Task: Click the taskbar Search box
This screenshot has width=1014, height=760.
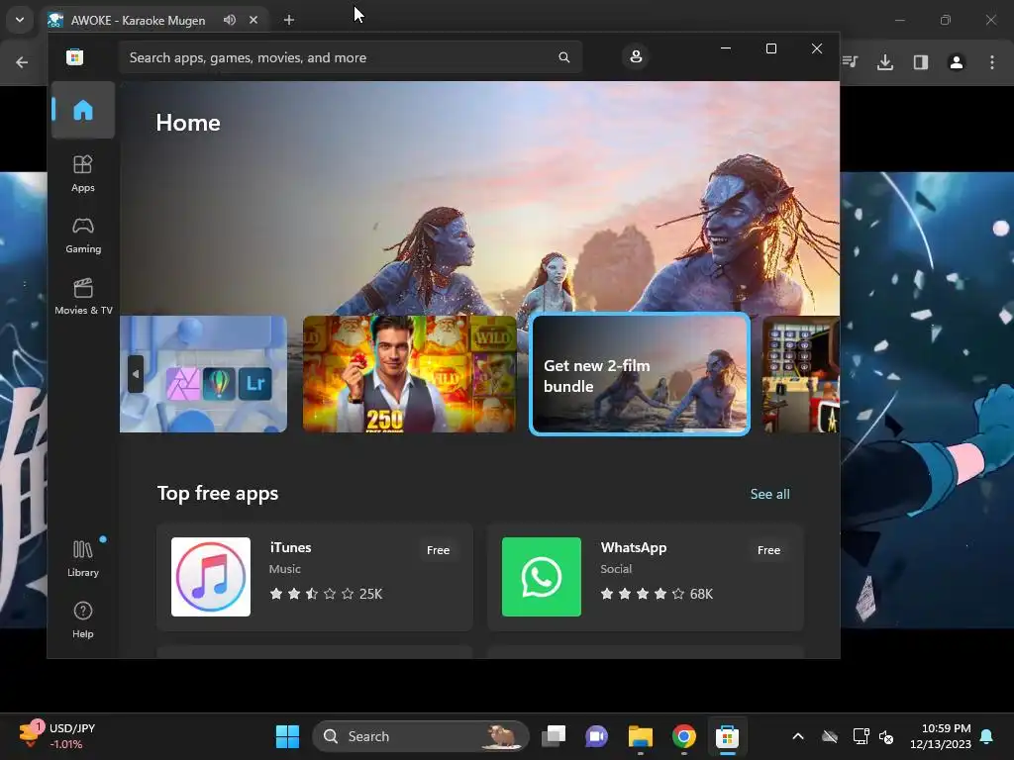Action: [x=421, y=736]
